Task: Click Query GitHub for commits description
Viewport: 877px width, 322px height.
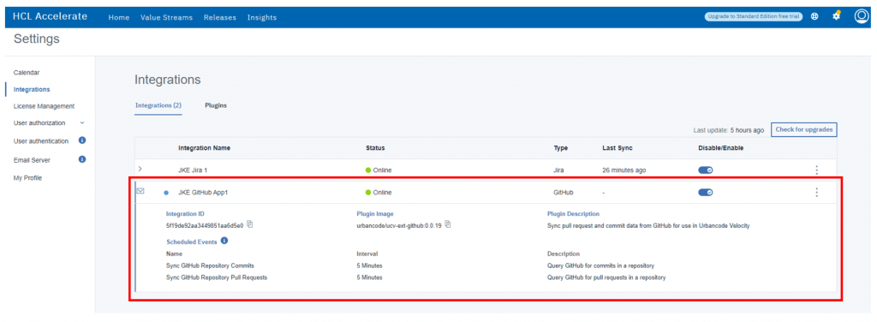Action: click(600, 265)
